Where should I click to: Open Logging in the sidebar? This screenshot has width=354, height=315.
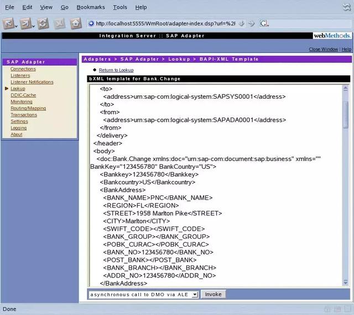[18, 127]
